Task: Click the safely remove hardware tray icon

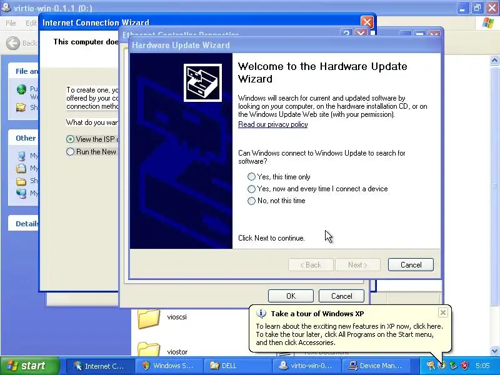Action: coord(454,366)
